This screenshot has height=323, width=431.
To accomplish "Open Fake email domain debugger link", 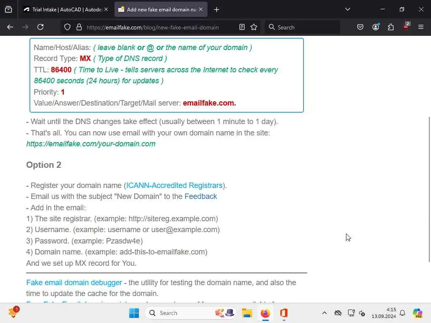I will coord(74,283).
